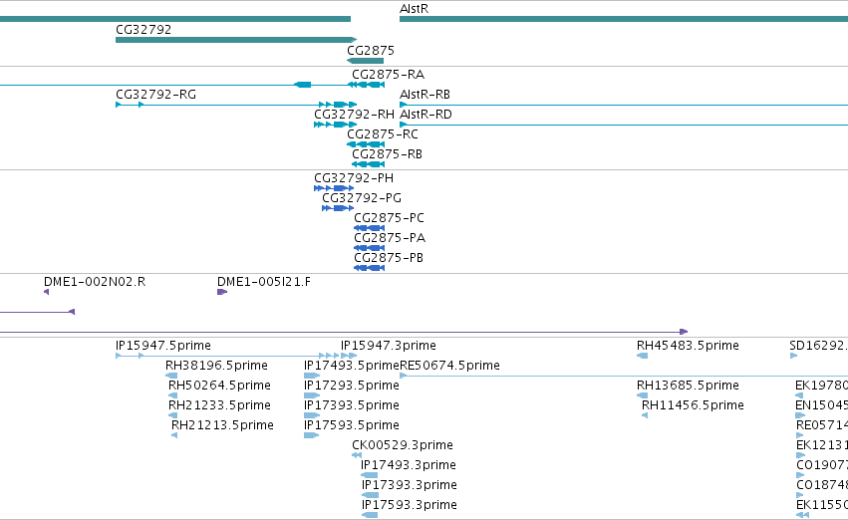
Task: Select the CK00529.3prime EST label
Action: coord(403,446)
